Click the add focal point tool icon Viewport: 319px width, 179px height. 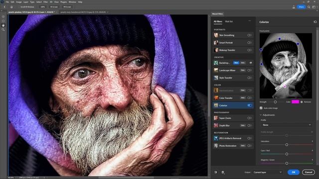pyautogui.click(x=3, y=17)
